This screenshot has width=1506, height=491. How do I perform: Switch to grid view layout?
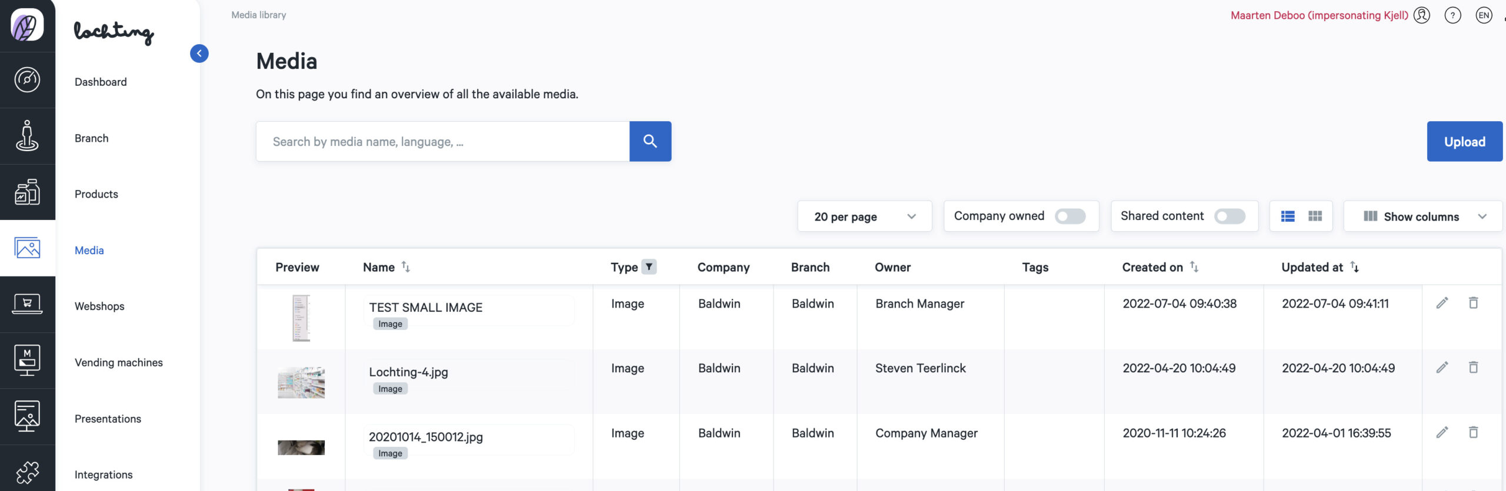pyautogui.click(x=1315, y=216)
